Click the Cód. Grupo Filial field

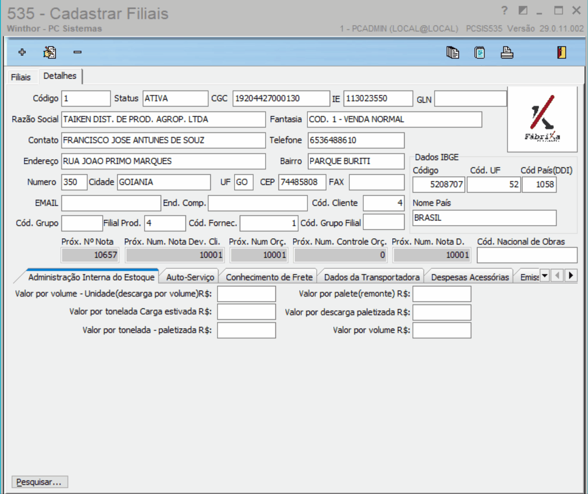[383, 222]
